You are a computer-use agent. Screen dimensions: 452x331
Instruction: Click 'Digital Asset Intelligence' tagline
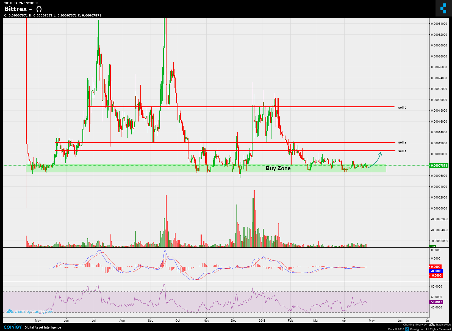point(43,327)
